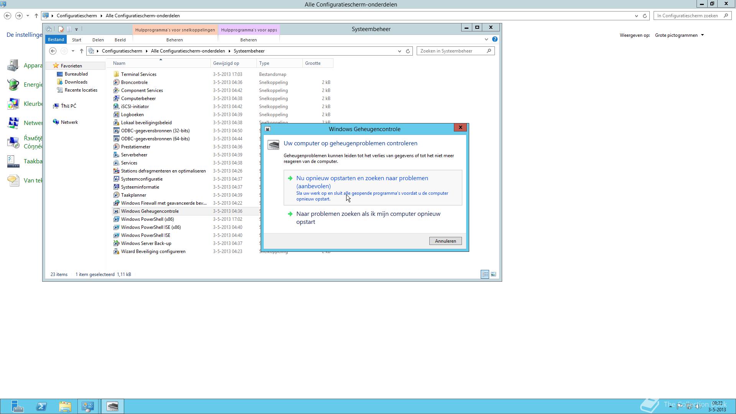Click the In Configuratiescherm zoeken field
Screen dimensions: 736x414
(x=692, y=16)
